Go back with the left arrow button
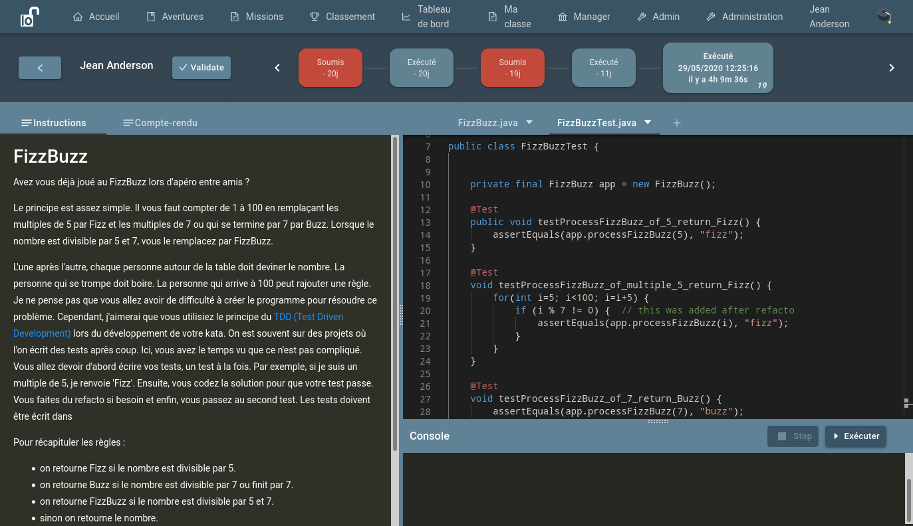 [40, 68]
